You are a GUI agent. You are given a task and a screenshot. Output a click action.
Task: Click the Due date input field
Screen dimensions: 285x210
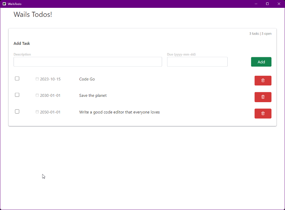point(197,62)
